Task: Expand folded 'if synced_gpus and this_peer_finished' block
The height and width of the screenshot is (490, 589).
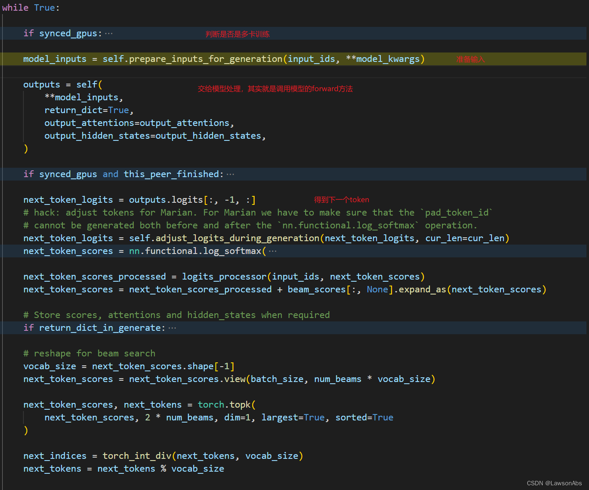Action: coord(230,174)
